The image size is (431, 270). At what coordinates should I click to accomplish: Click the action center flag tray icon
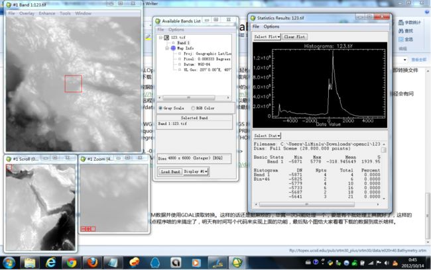379,263
